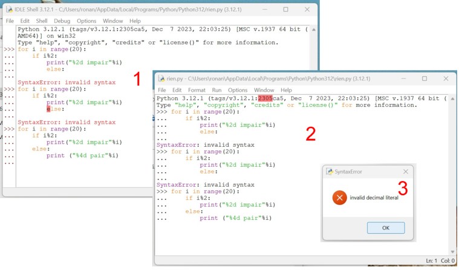The image size is (459, 270).
Task: Close the SyntaxError dialog with X
Action: pyautogui.click(x=405, y=172)
